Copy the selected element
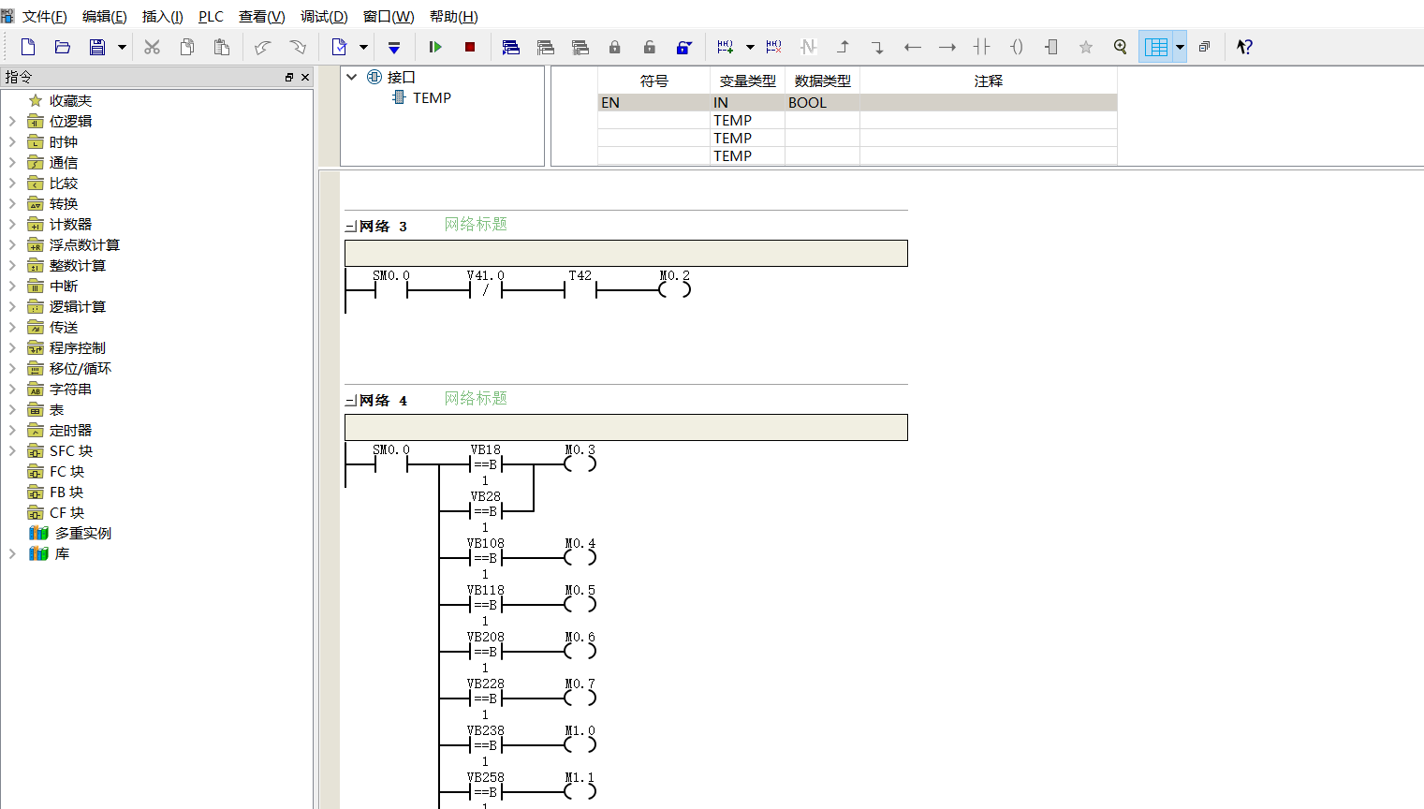This screenshot has height=809, width=1424. [x=187, y=47]
